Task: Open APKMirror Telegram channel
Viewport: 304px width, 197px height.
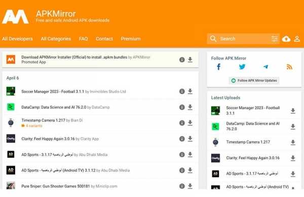Action: pos(265,67)
